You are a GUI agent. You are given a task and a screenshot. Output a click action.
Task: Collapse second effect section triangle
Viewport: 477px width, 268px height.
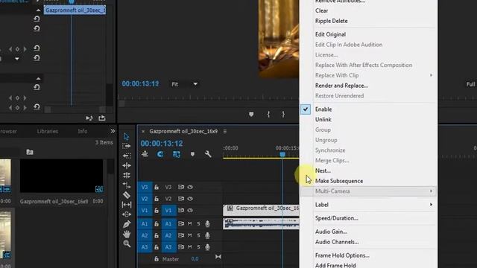coord(38,78)
